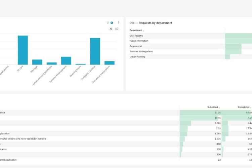
Task: Click the 1.33k submitted value
Action: (x=218, y=139)
